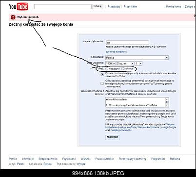196x177 pixels.
Task: Open Warunki korzystania z usługi Google link
Action: (157, 127)
